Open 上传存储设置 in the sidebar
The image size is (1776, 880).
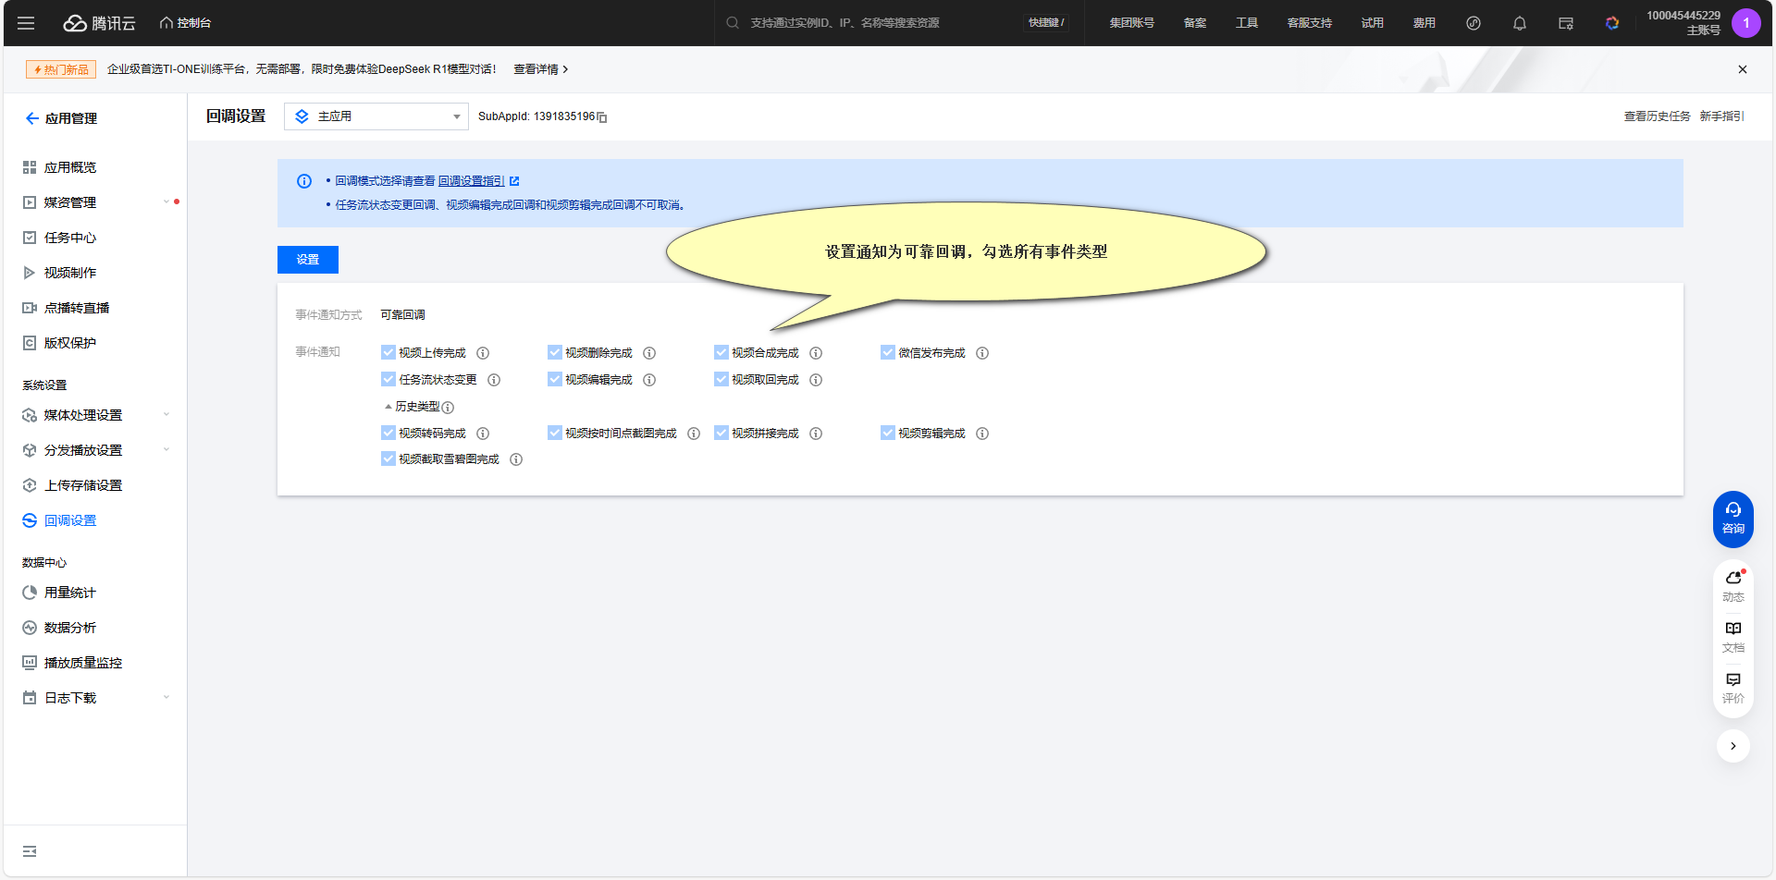coord(83,485)
